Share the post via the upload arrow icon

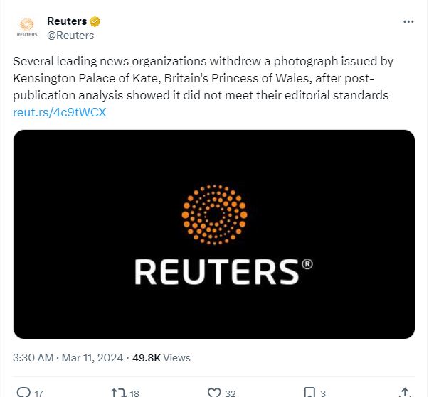(x=405, y=391)
